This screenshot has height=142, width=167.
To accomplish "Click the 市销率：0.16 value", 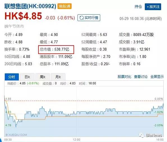I will (x=130, y=64).
